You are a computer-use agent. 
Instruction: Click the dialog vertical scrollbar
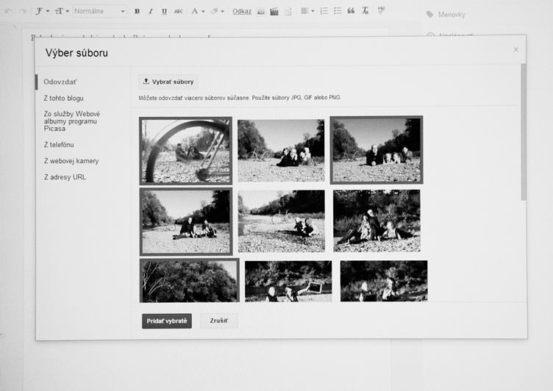pos(524,132)
